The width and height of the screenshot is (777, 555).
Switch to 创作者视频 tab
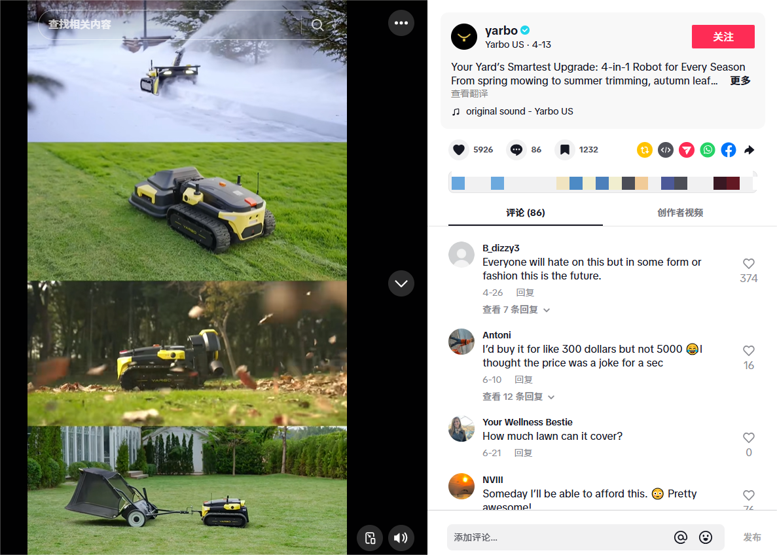pos(680,213)
